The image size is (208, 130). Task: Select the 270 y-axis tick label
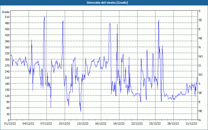point(7,66)
